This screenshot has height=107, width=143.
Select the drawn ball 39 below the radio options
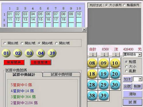coord(52,53)
